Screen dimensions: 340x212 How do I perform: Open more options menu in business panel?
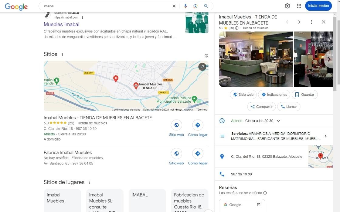click(311, 22)
